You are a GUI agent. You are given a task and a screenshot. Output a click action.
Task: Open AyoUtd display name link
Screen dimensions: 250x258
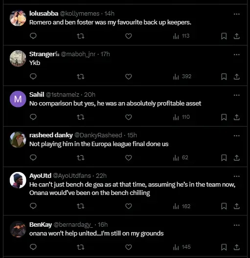pos(40,176)
